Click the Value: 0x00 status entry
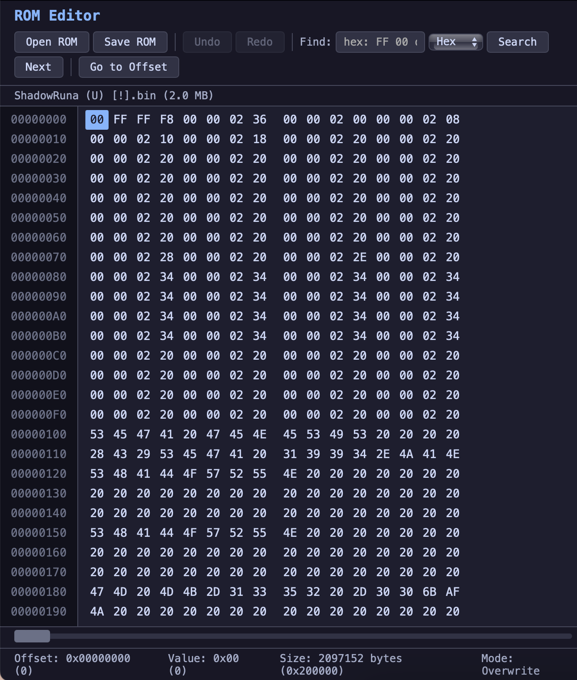The image size is (577, 680). (203, 664)
